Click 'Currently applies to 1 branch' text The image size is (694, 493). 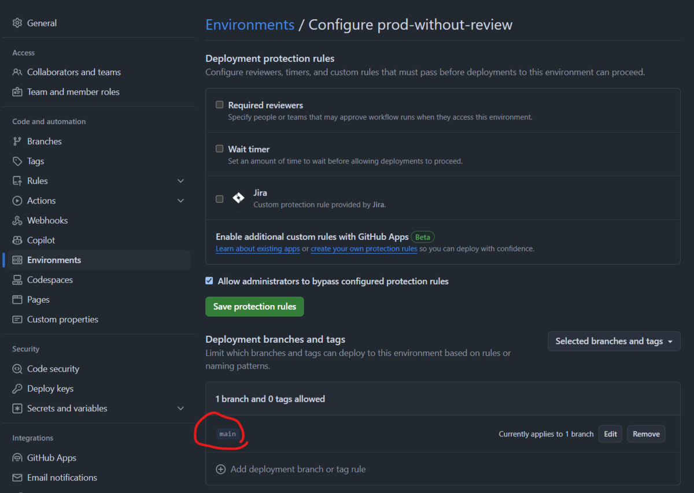click(546, 434)
